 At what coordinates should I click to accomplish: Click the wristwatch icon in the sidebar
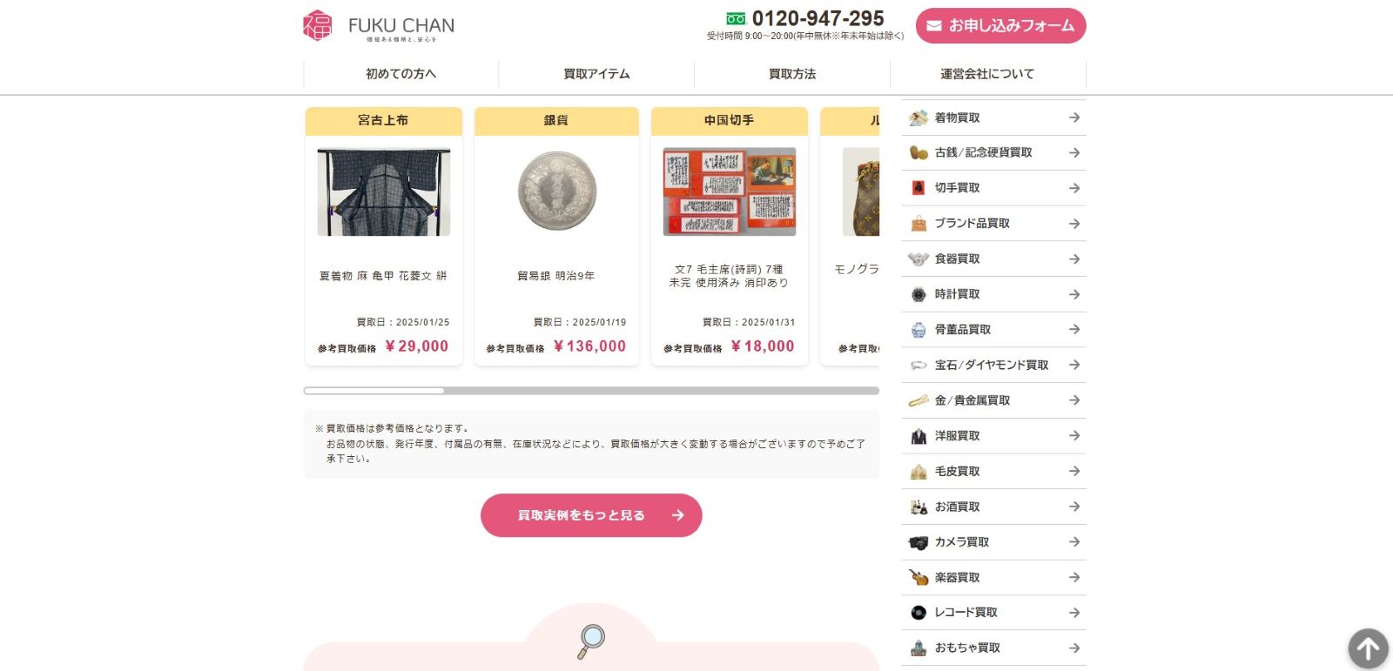(x=919, y=294)
